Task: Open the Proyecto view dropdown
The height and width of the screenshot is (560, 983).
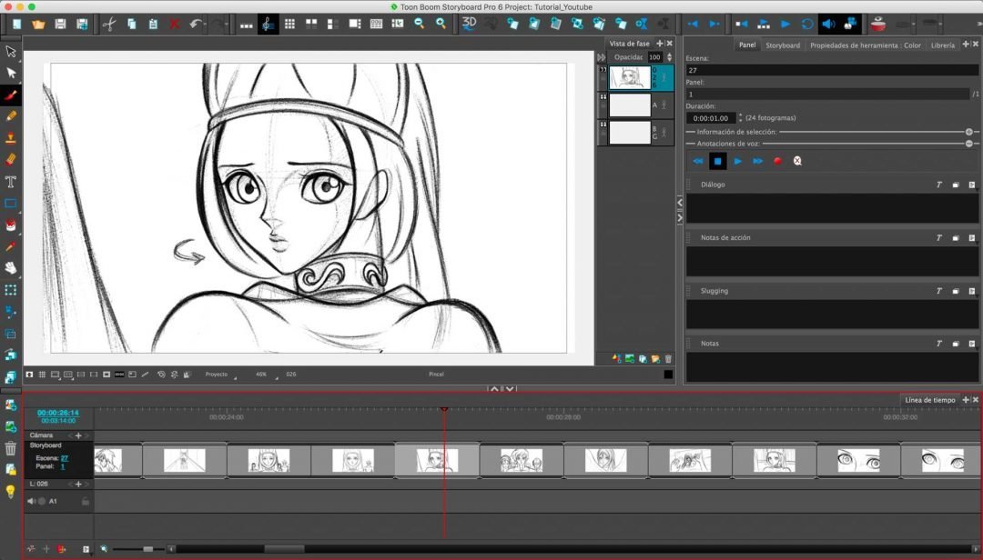Action: click(220, 375)
